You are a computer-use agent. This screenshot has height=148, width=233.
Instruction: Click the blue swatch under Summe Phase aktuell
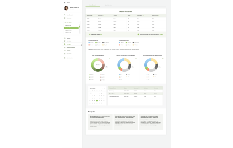[x=89, y=43]
